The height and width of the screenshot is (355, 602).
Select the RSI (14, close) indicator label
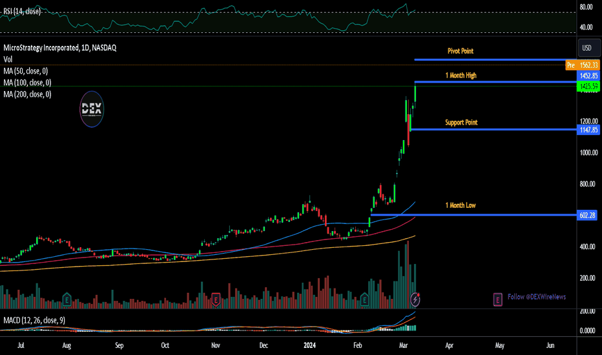click(22, 12)
